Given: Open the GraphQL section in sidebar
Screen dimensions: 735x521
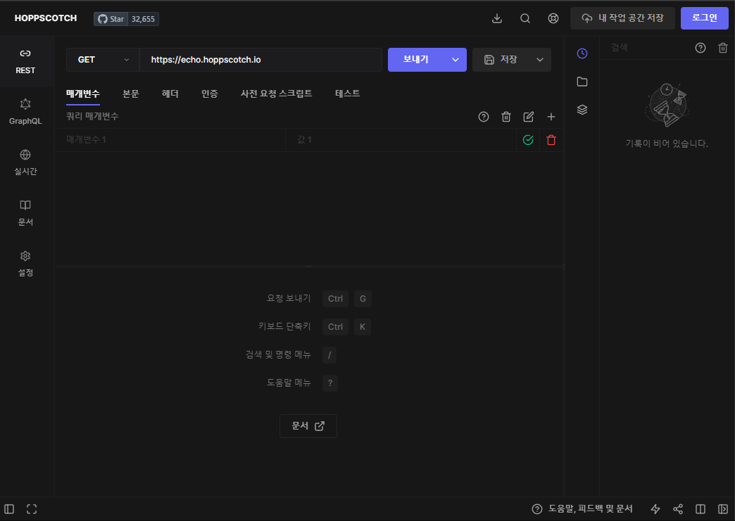Looking at the screenshot, I should pyautogui.click(x=25, y=112).
